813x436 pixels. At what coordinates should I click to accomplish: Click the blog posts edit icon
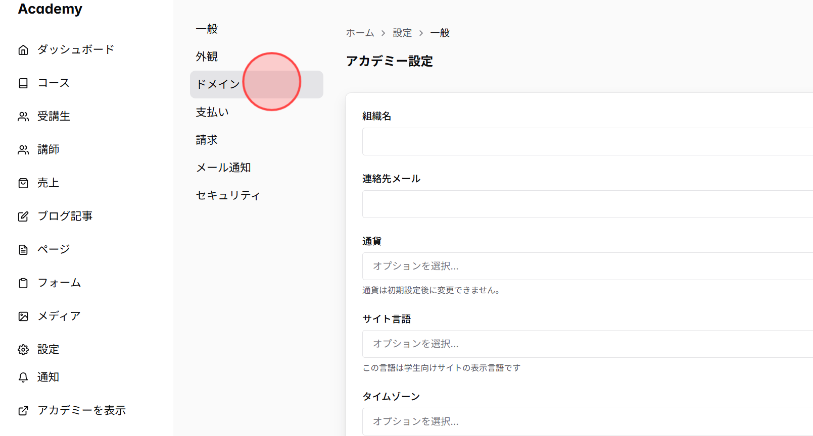pos(23,216)
